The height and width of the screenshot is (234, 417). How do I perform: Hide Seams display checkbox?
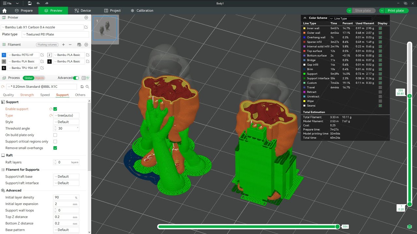pos(380,106)
